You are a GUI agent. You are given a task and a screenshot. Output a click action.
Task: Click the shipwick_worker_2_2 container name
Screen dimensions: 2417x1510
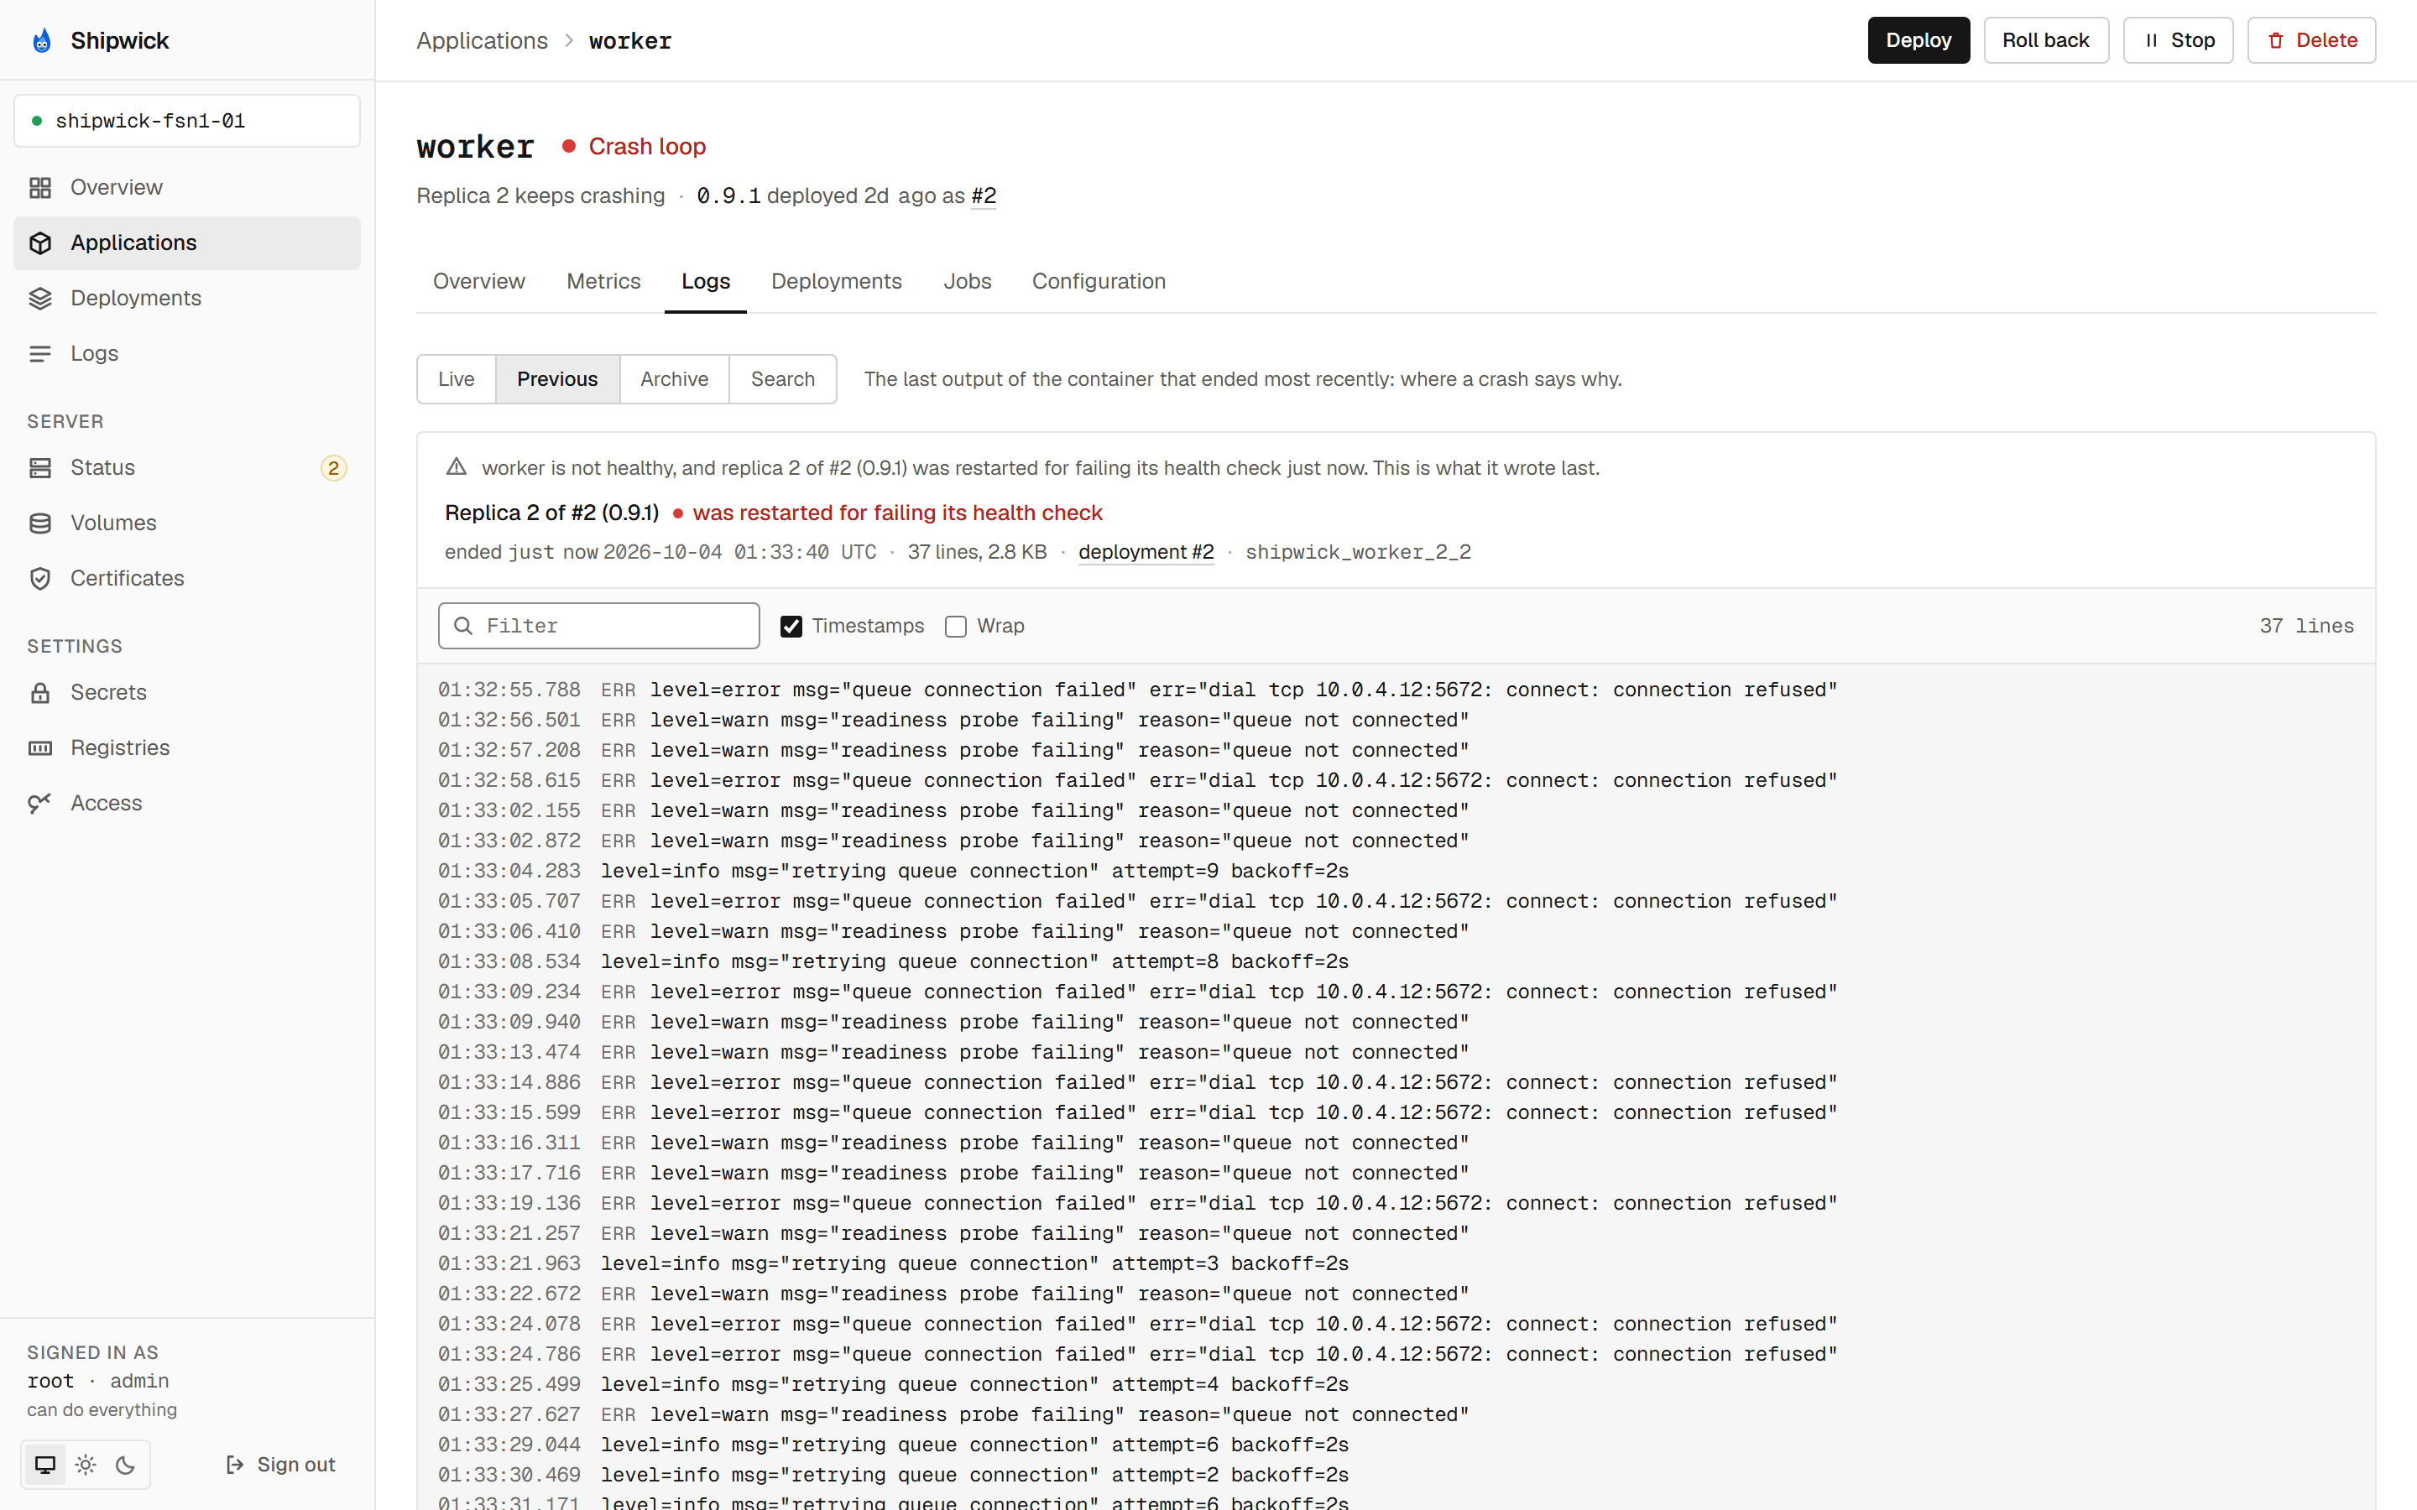[1359, 551]
